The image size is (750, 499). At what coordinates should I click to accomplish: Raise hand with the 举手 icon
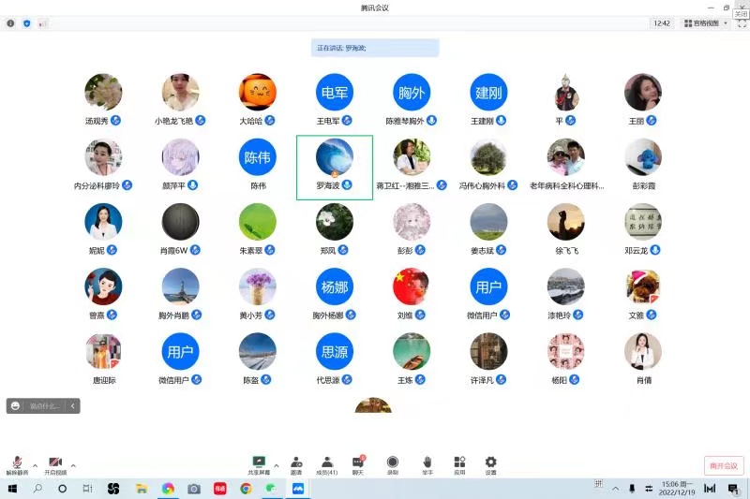click(427, 464)
